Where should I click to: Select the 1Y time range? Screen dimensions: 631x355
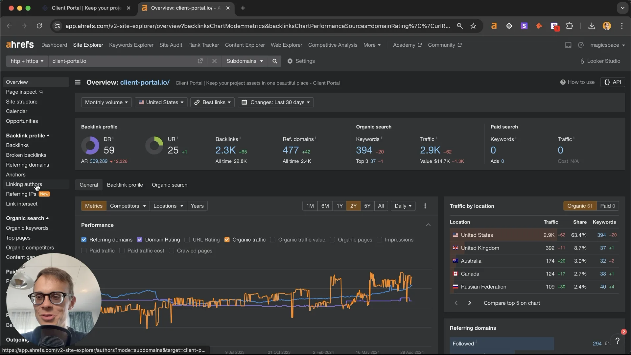coord(339,206)
